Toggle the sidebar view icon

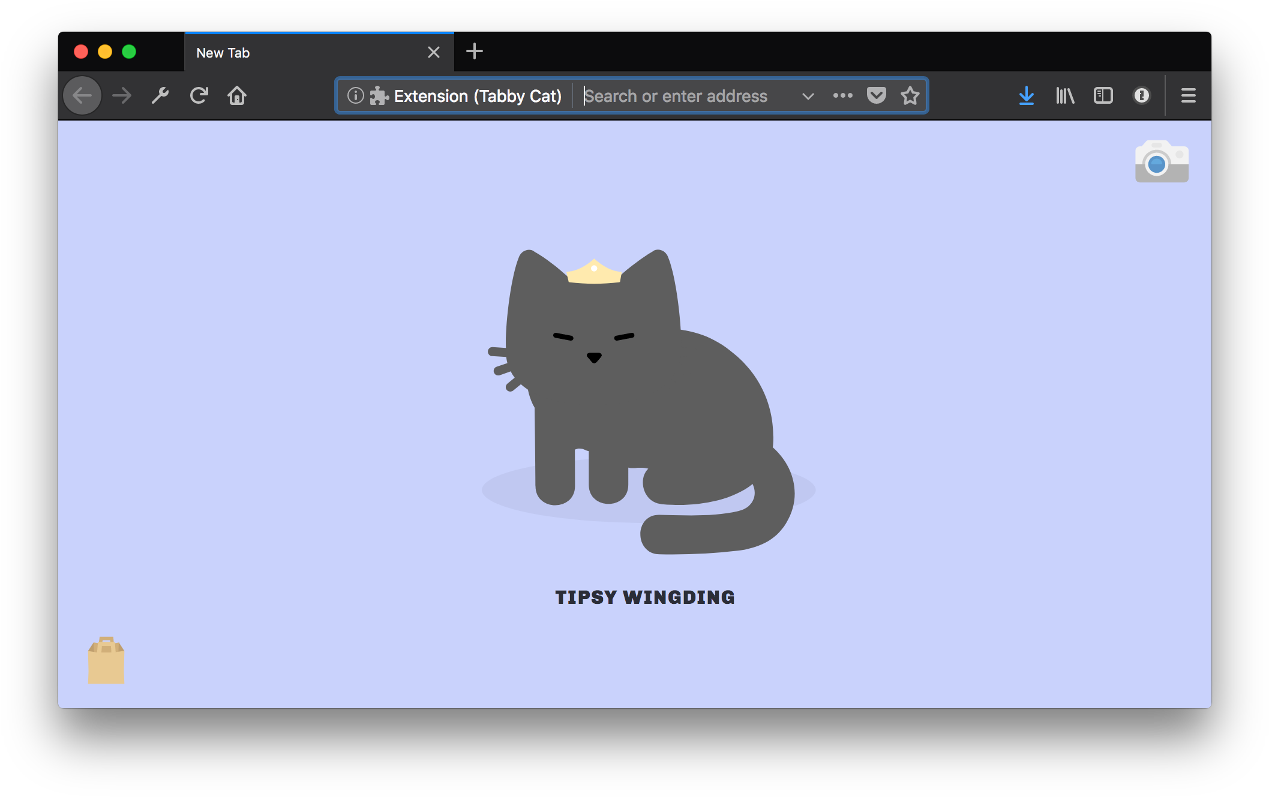(x=1103, y=95)
